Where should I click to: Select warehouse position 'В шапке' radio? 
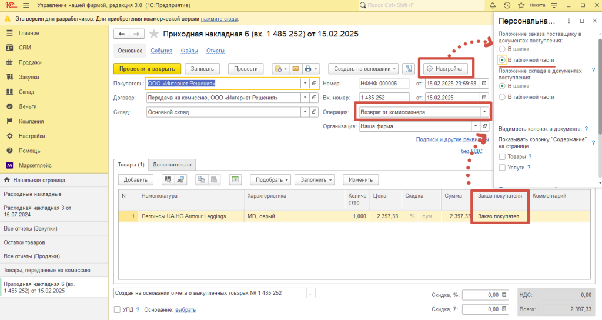(x=502, y=86)
